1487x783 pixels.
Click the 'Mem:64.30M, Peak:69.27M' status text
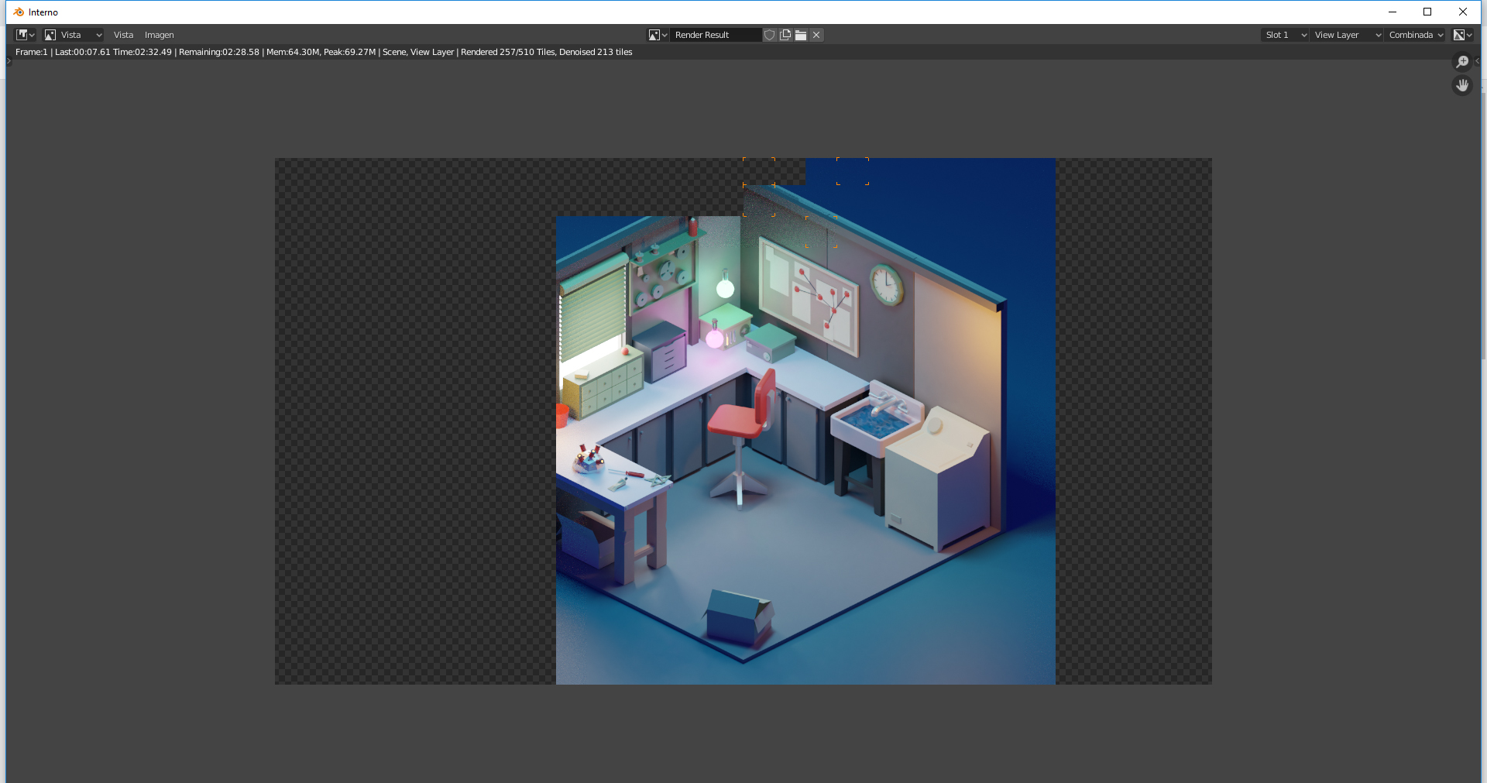tap(321, 52)
